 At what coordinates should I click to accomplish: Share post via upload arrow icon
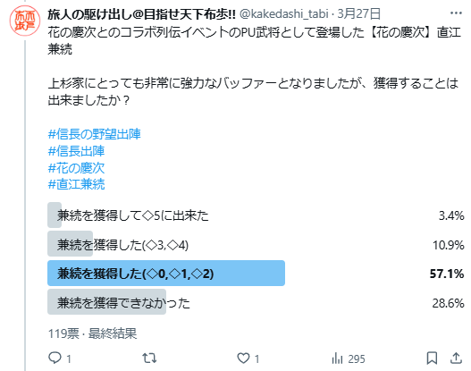point(456,358)
